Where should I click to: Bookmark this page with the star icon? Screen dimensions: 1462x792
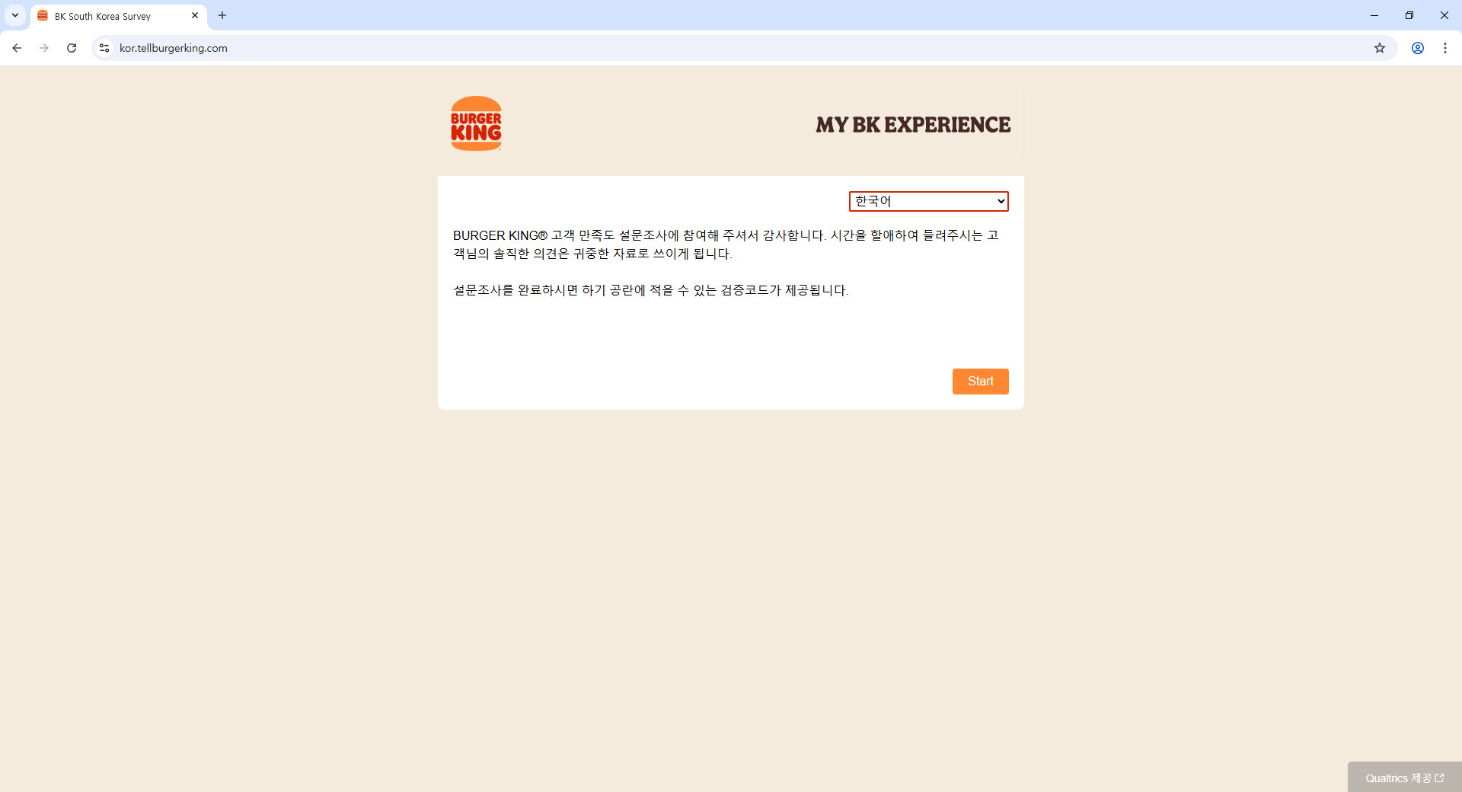pyautogui.click(x=1379, y=48)
